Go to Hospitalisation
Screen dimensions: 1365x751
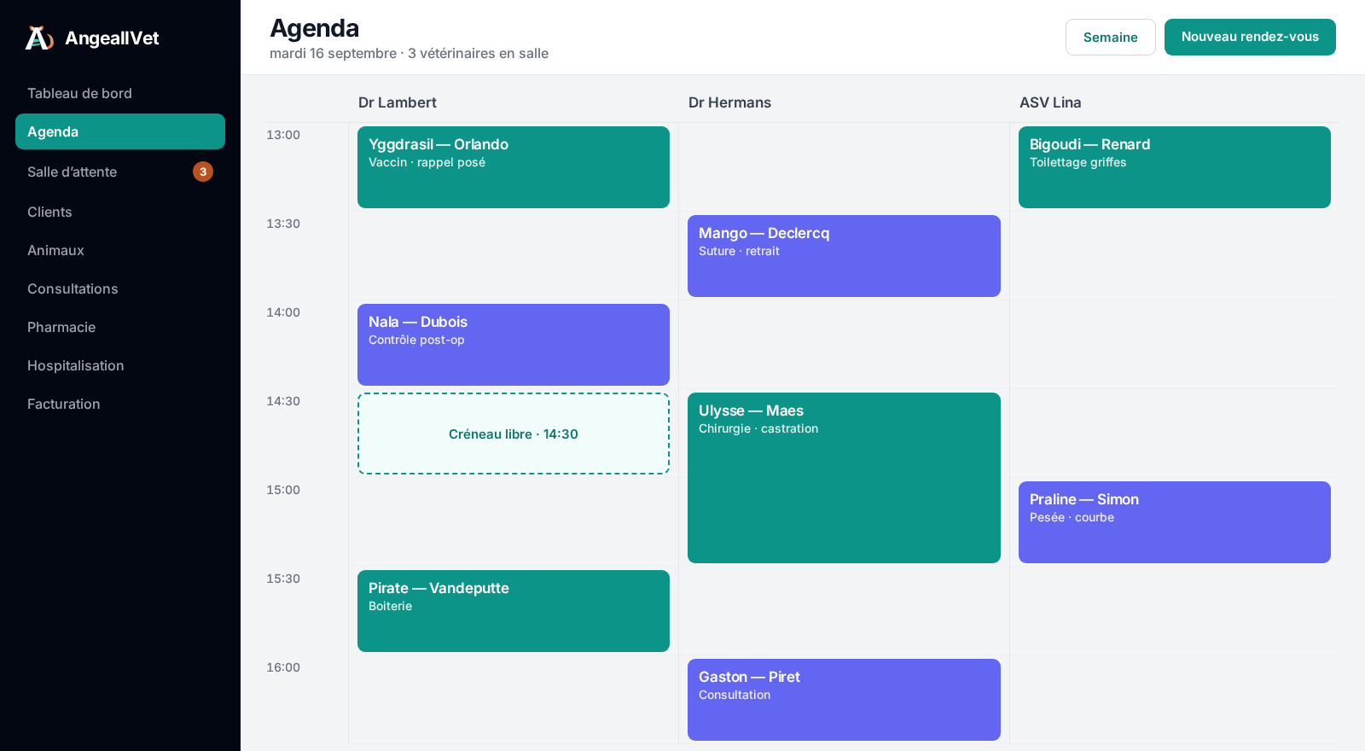pos(120,365)
